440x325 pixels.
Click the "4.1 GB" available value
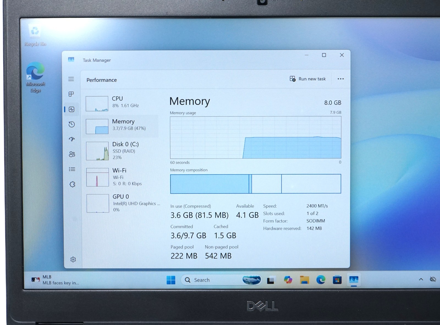tap(247, 215)
